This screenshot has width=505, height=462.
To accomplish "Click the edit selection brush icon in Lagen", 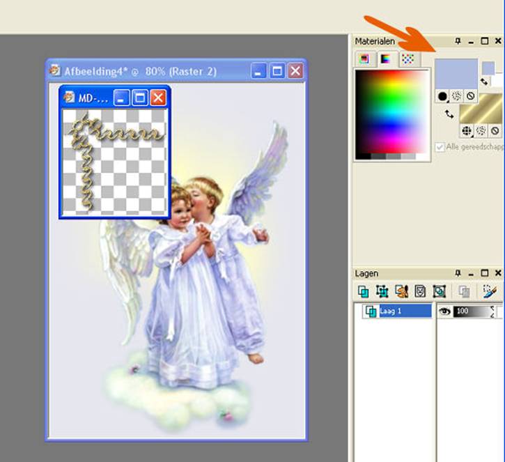I will [490, 291].
